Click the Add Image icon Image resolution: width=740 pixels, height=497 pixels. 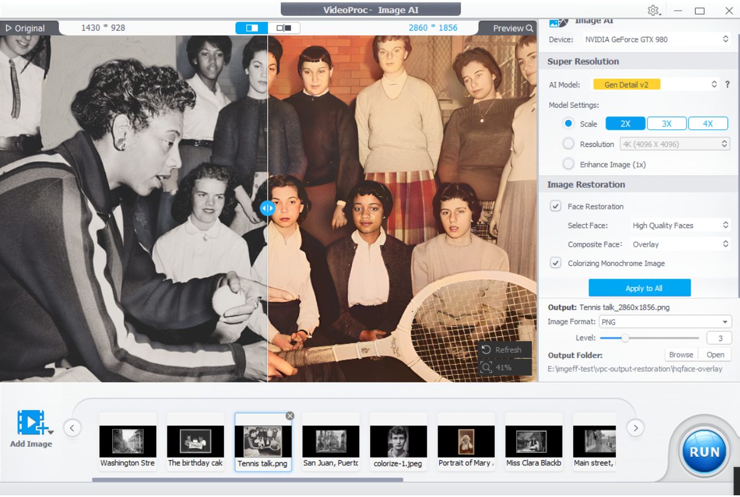[x=35, y=423]
